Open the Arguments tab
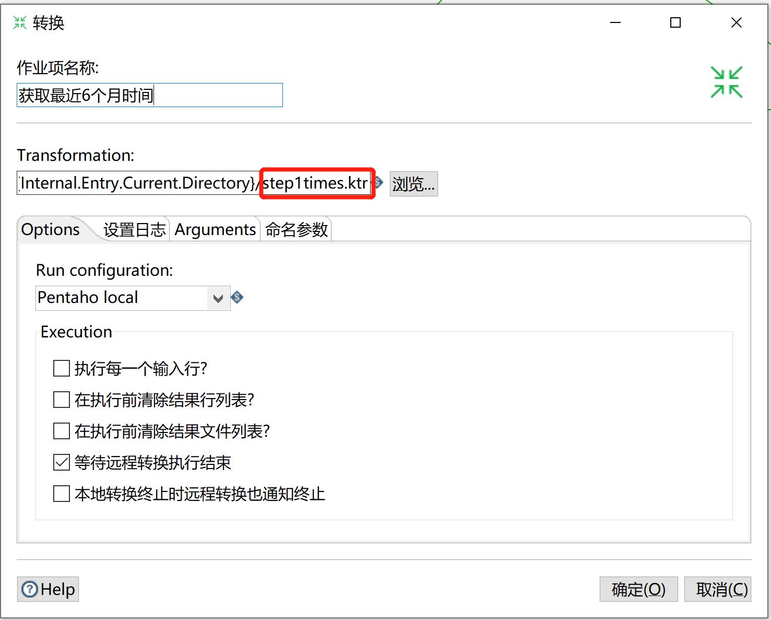The image size is (771, 620). tap(215, 229)
